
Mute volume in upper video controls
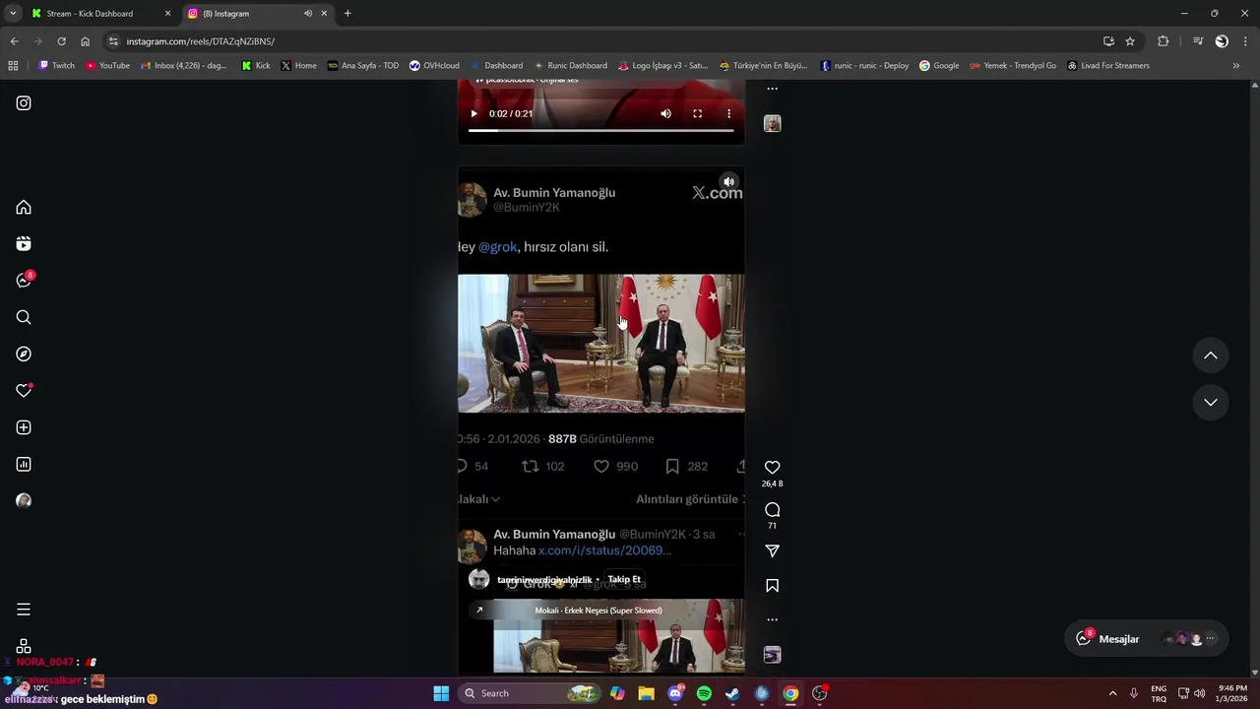[665, 113]
